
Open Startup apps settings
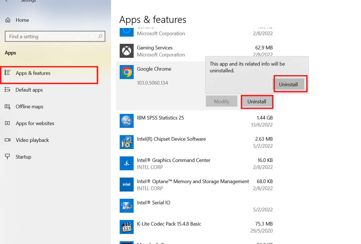(x=23, y=157)
